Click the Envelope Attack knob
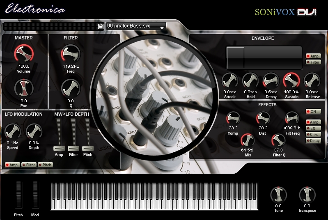The height and width of the screenshot is (220, 328). [230, 81]
